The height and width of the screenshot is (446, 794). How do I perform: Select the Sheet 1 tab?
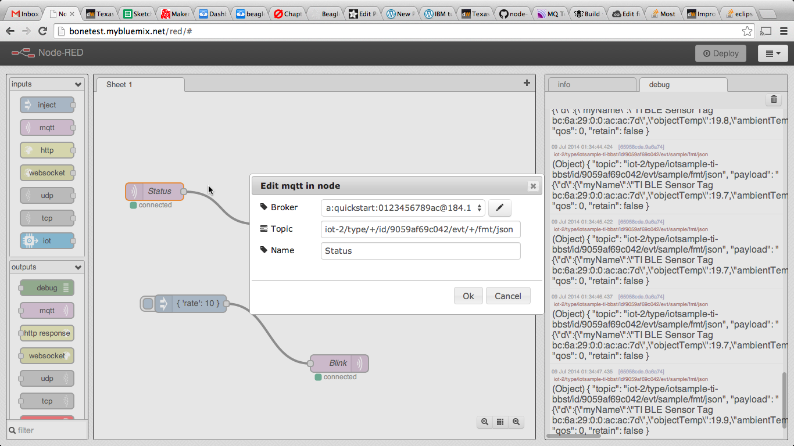[x=138, y=85]
